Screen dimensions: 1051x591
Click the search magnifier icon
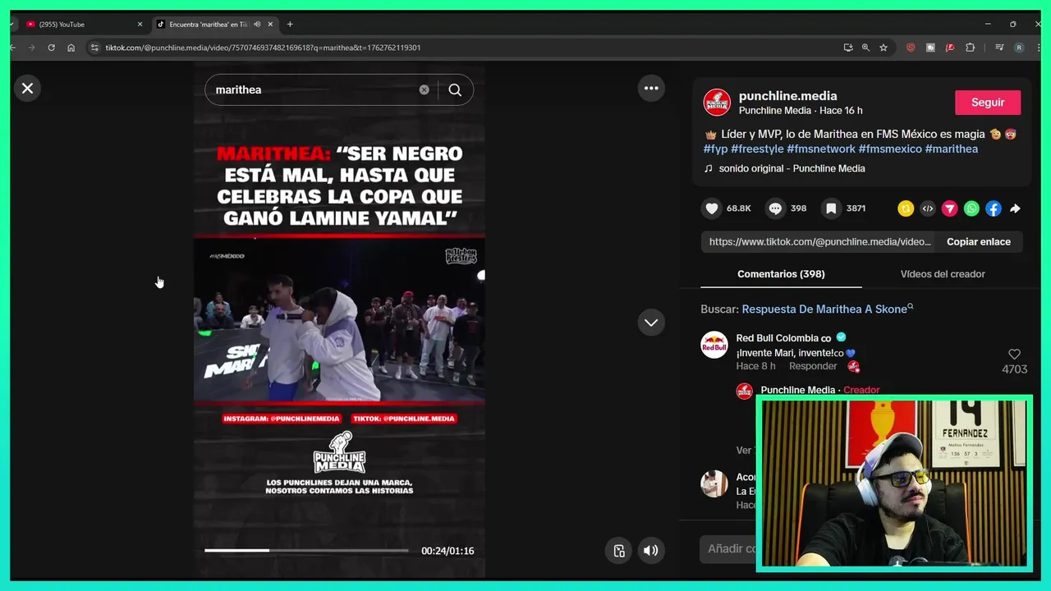(x=455, y=89)
